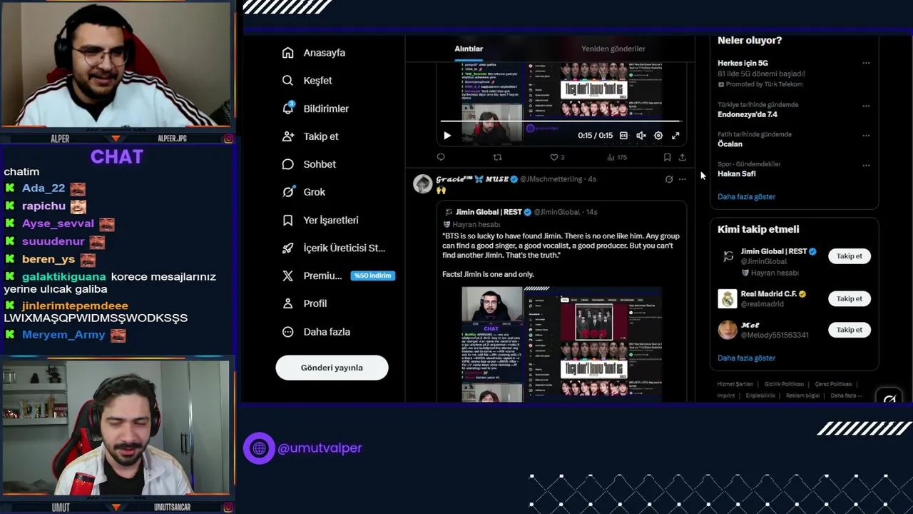Open the Endonezya'da 7.4 trend
913x514 pixels.
[748, 114]
